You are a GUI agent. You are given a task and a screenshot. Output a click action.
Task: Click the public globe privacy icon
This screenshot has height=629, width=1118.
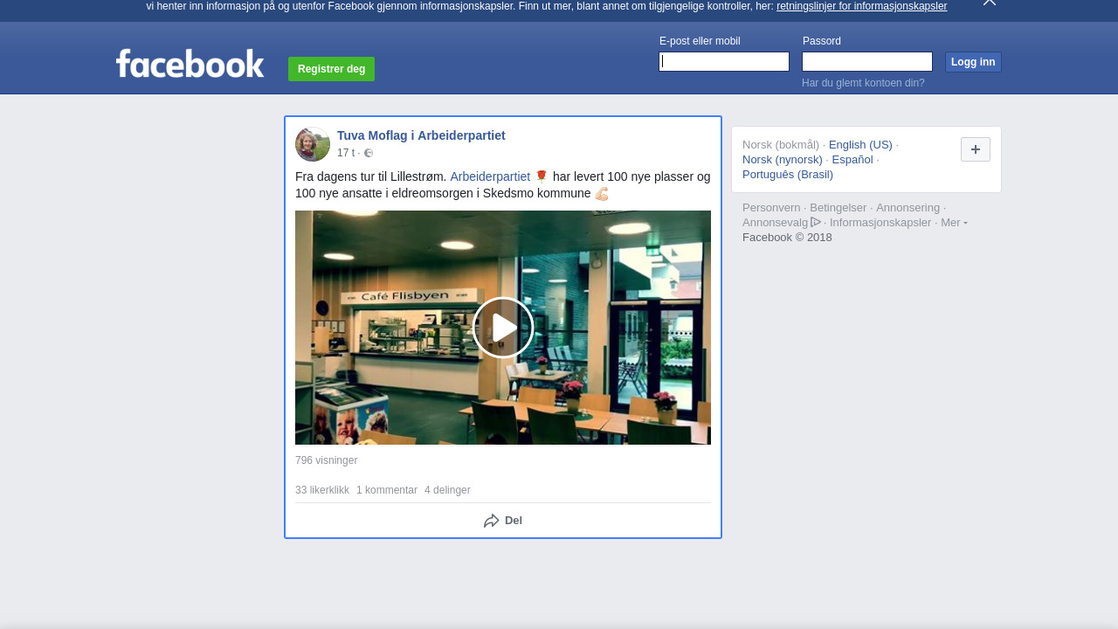coord(369,153)
